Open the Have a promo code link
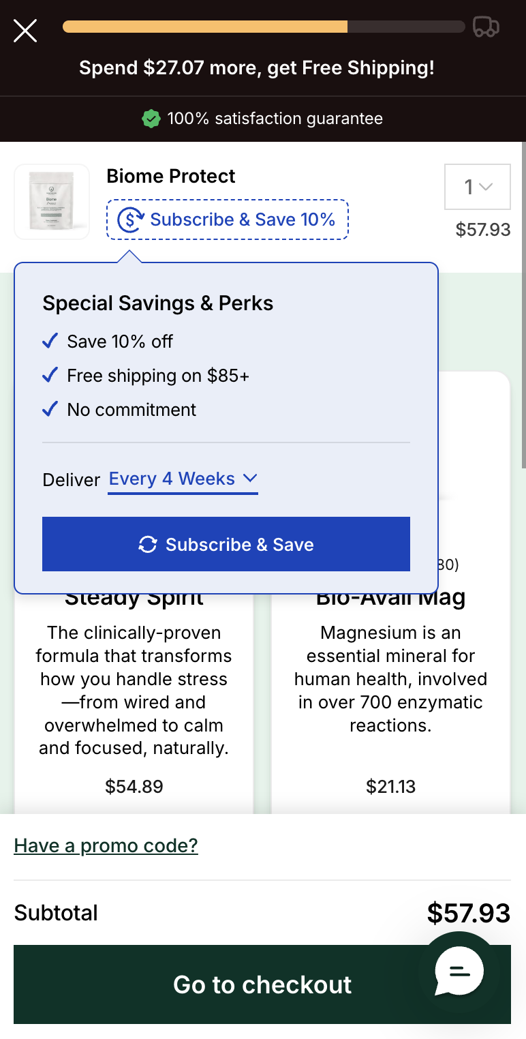 coord(106,846)
